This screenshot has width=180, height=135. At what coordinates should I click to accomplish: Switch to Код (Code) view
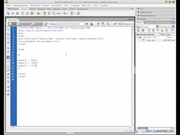click(x=12, y=24)
